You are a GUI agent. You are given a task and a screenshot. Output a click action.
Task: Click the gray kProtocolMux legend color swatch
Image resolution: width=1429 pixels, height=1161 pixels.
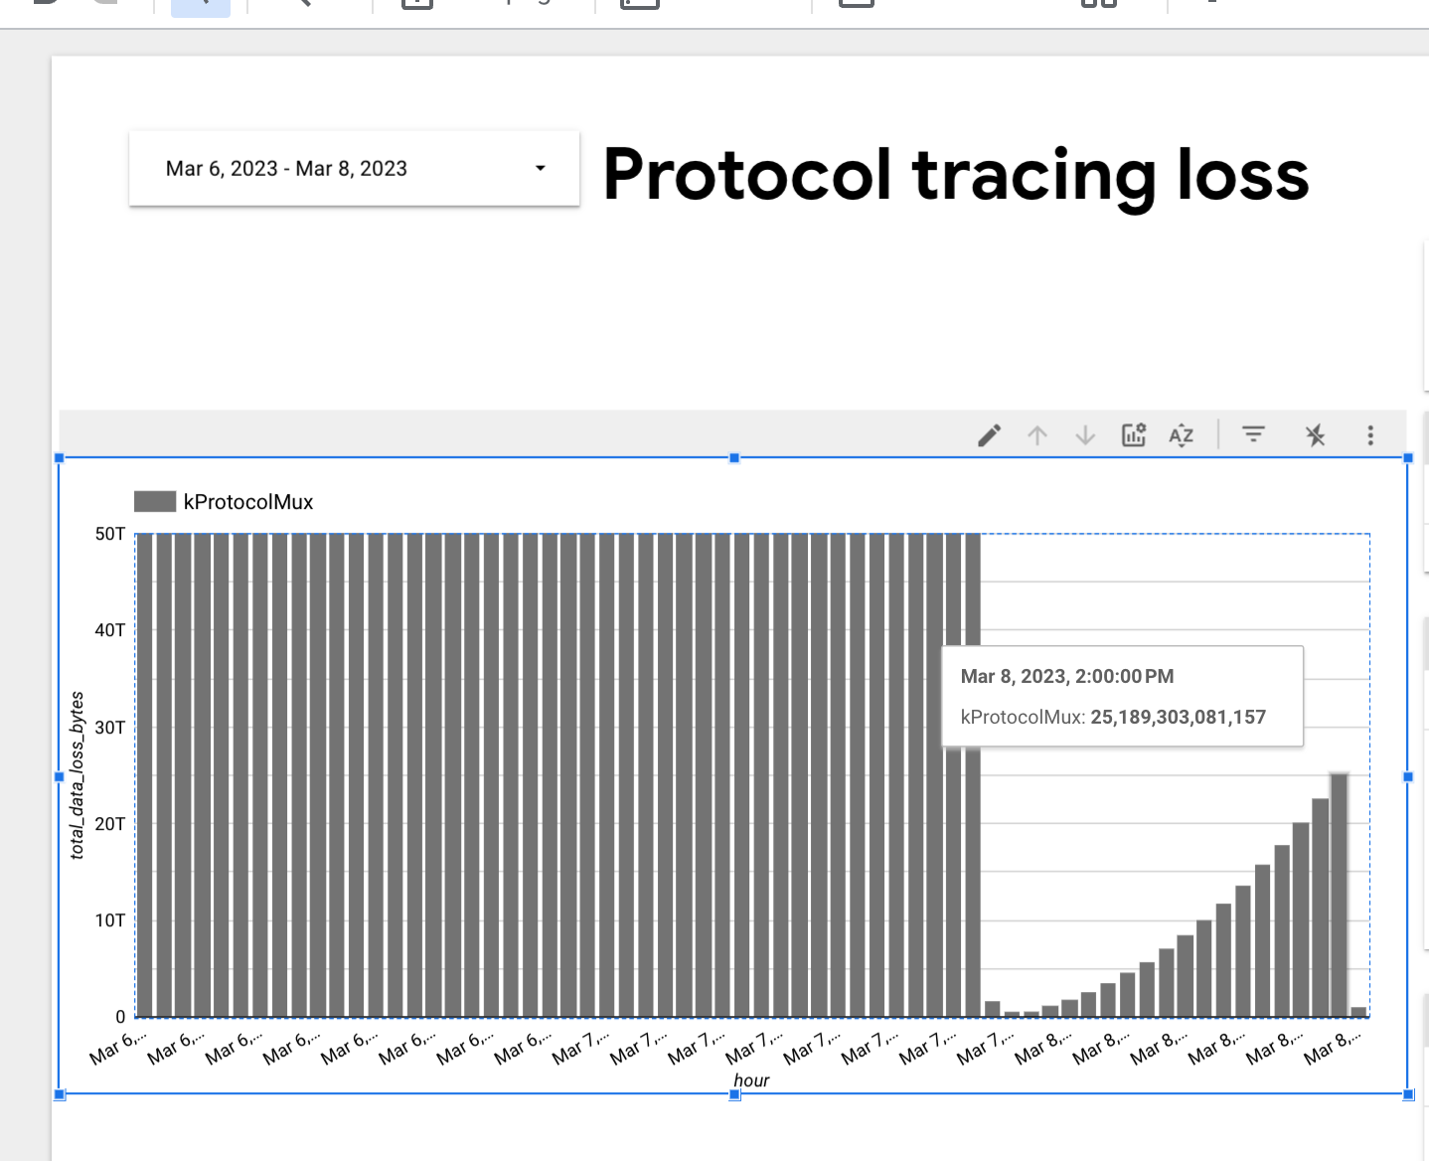point(155,500)
